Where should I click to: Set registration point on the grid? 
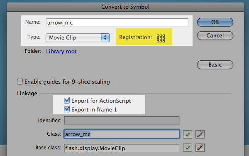[x=161, y=38]
